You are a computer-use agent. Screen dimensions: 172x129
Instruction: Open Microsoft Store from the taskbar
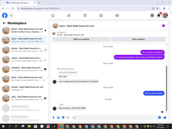point(35,126)
